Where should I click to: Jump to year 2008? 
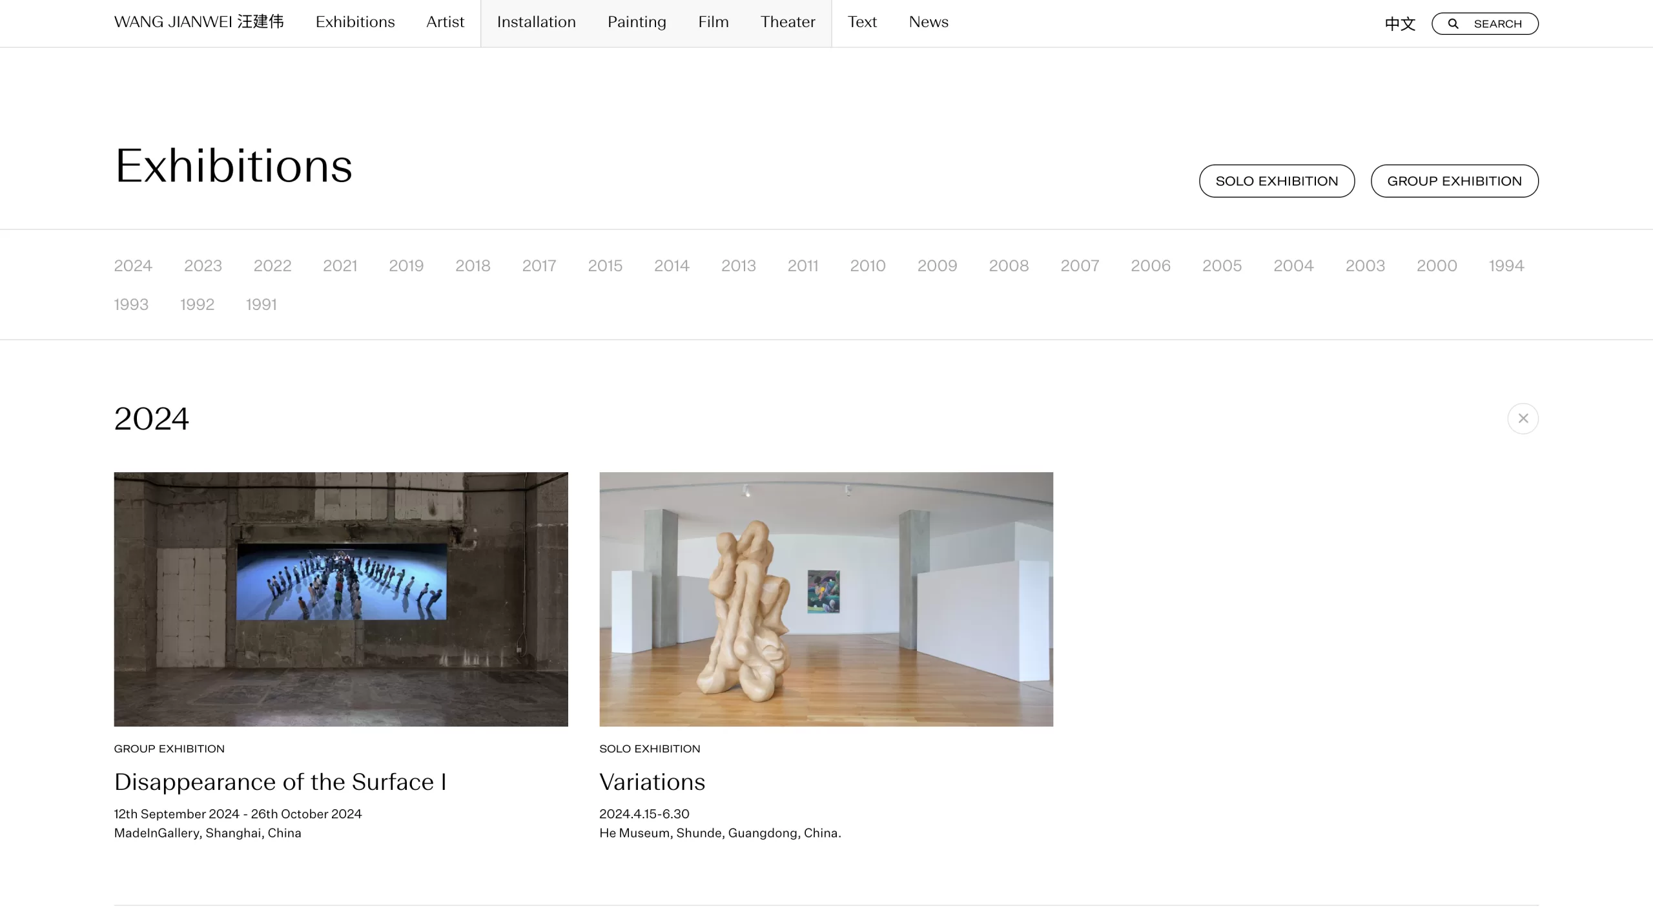click(1009, 265)
